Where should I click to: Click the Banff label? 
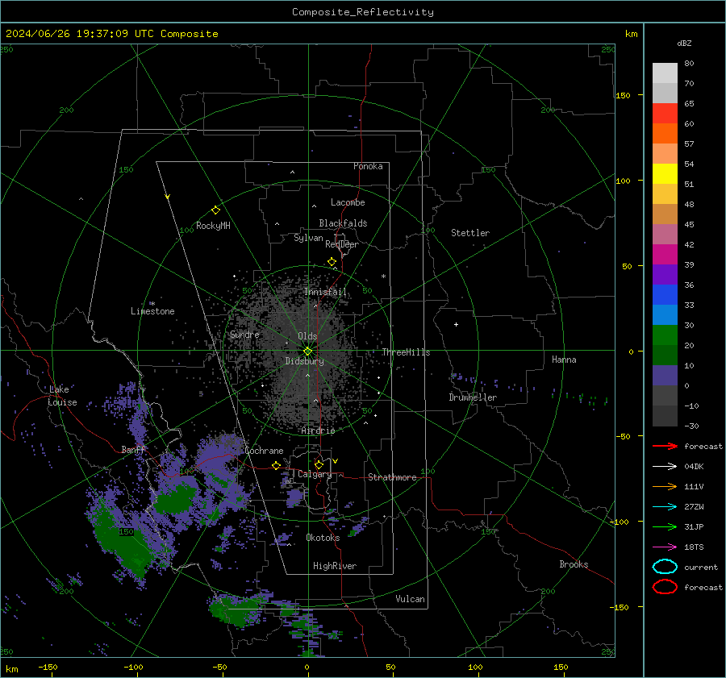[x=133, y=450]
